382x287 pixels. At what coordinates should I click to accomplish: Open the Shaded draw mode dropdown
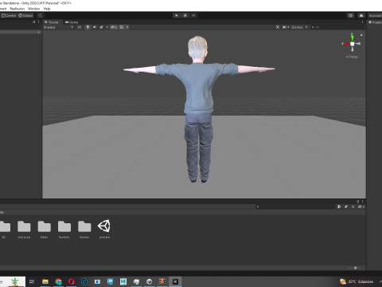58,27
